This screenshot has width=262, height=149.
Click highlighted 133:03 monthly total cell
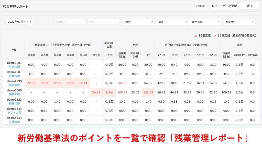(148, 92)
